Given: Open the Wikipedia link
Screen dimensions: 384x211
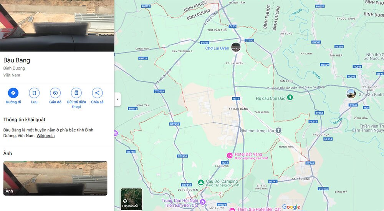Looking at the screenshot, I should [45, 136].
